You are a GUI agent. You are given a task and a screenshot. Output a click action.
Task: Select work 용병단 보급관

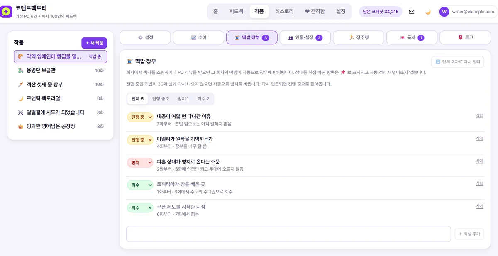tap(60, 71)
